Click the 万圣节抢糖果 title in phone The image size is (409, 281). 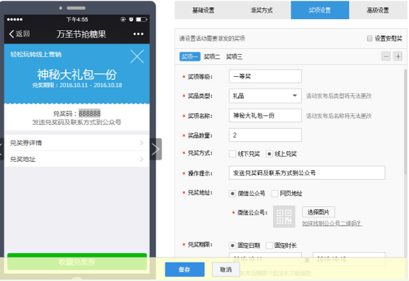(x=81, y=34)
